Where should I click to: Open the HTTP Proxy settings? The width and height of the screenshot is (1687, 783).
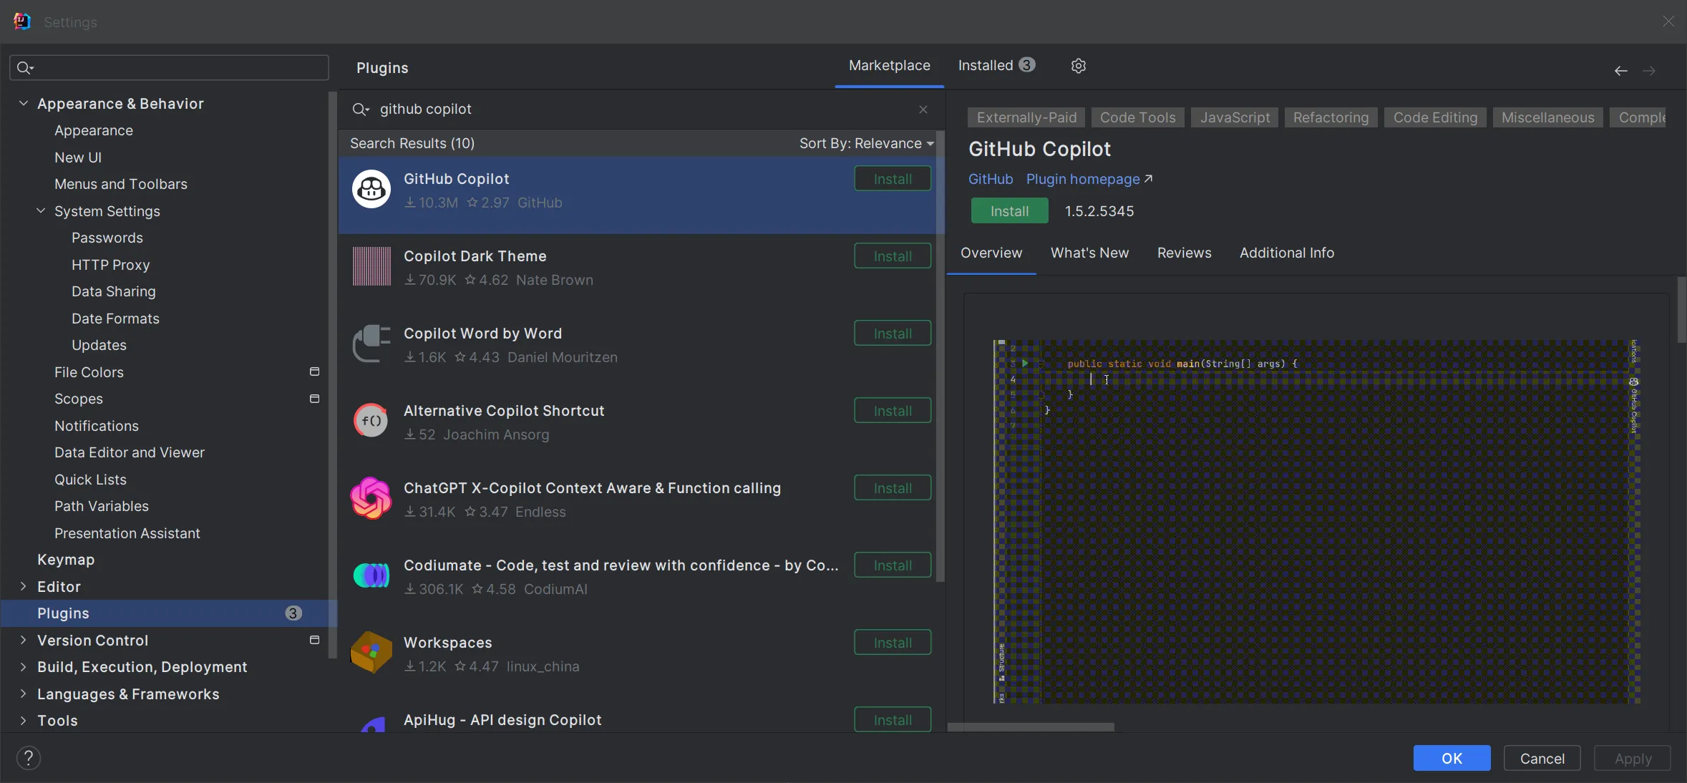[x=111, y=265]
